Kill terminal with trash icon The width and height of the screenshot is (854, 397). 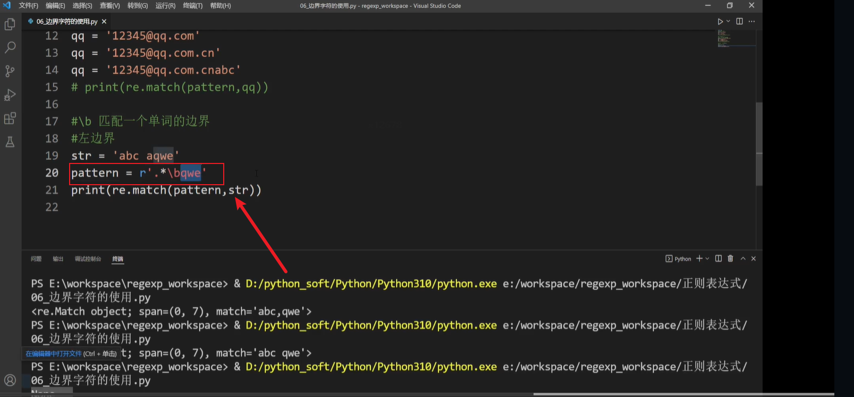coord(731,258)
